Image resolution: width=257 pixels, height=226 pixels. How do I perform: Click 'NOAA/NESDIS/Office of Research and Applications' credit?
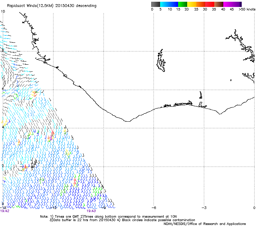point(205,224)
